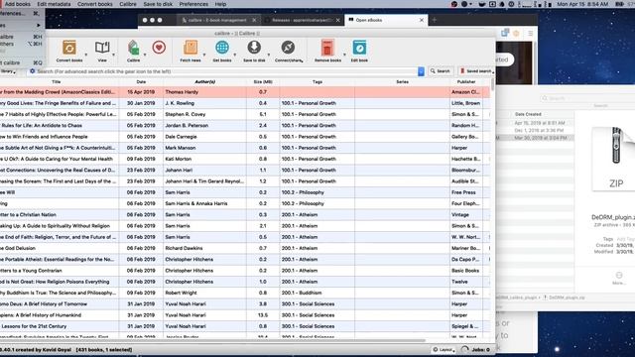The height and width of the screenshot is (357, 635).
Task: Sort by the Size (MB) column header
Action: 263,81
